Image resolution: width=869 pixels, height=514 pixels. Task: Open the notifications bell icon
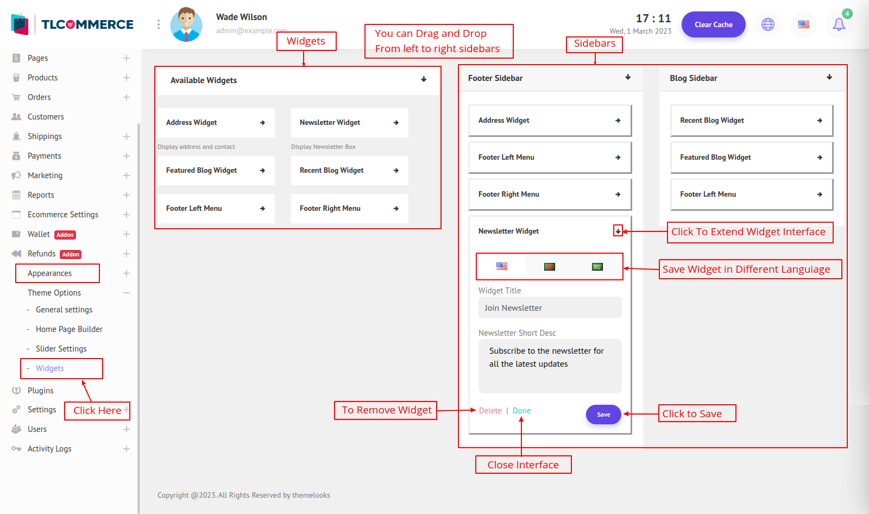point(839,24)
